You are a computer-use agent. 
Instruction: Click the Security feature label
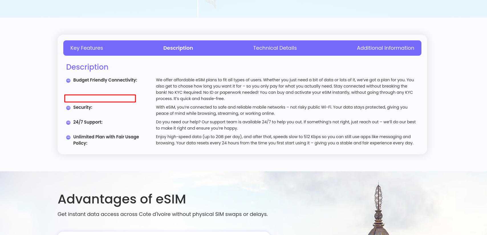point(83,107)
